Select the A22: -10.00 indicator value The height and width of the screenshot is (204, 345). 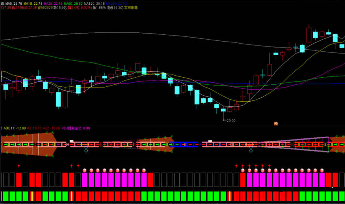(51, 128)
